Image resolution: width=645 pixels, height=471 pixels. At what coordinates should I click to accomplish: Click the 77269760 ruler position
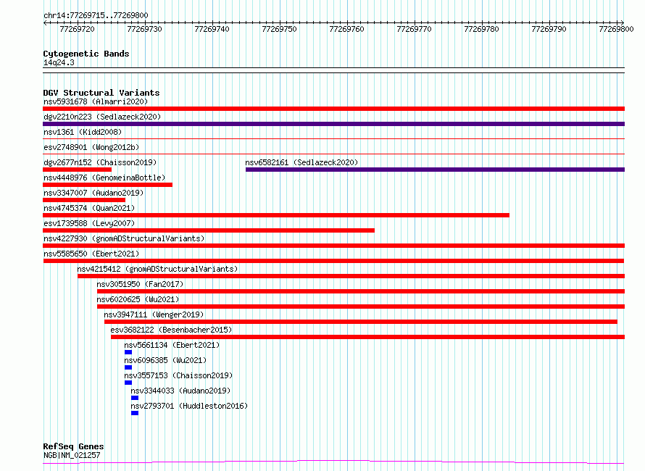click(346, 29)
